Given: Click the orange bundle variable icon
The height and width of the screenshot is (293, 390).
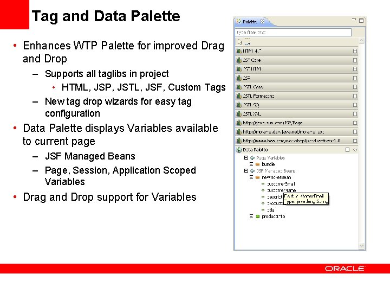Looking at the screenshot, I should tap(258, 164).
